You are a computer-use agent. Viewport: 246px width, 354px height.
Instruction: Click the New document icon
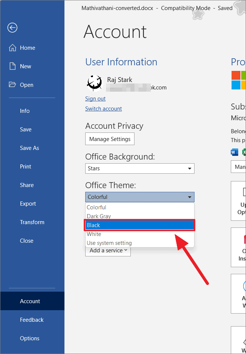point(12,66)
